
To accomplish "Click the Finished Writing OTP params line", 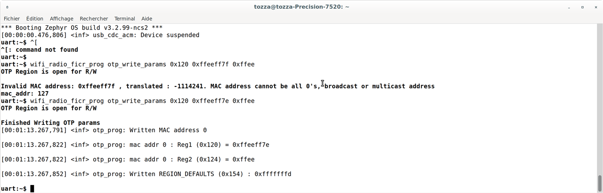I will point(50,123).
